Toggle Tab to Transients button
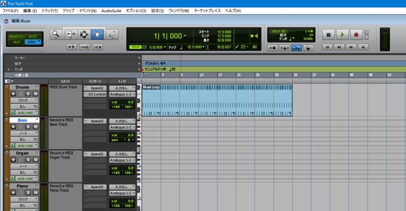 tap(71, 47)
